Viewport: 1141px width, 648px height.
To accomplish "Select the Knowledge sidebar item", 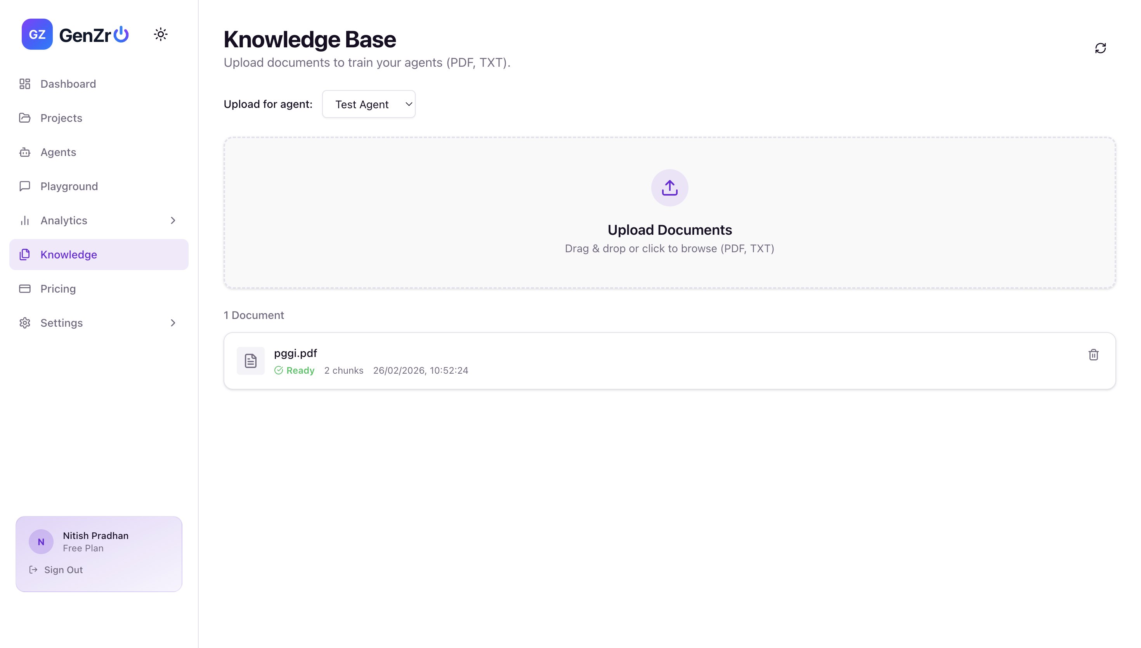I will coord(69,255).
